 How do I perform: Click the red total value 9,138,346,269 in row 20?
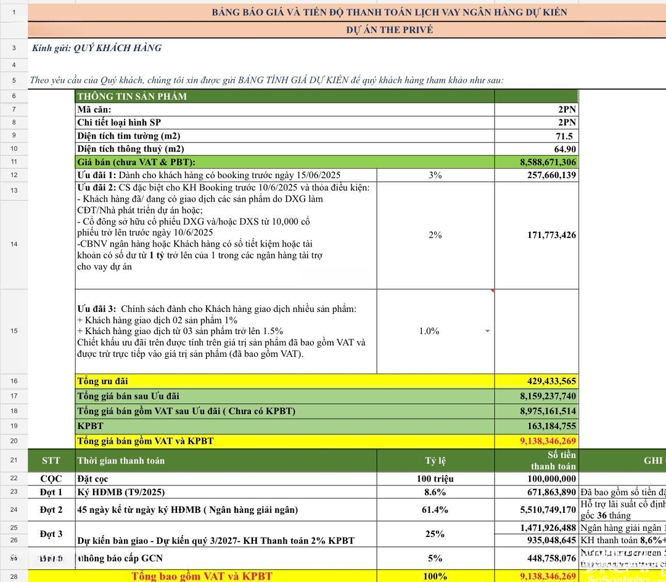click(x=536, y=441)
